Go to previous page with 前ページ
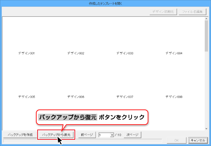This screenshot has width=211, height=146. 87,134
